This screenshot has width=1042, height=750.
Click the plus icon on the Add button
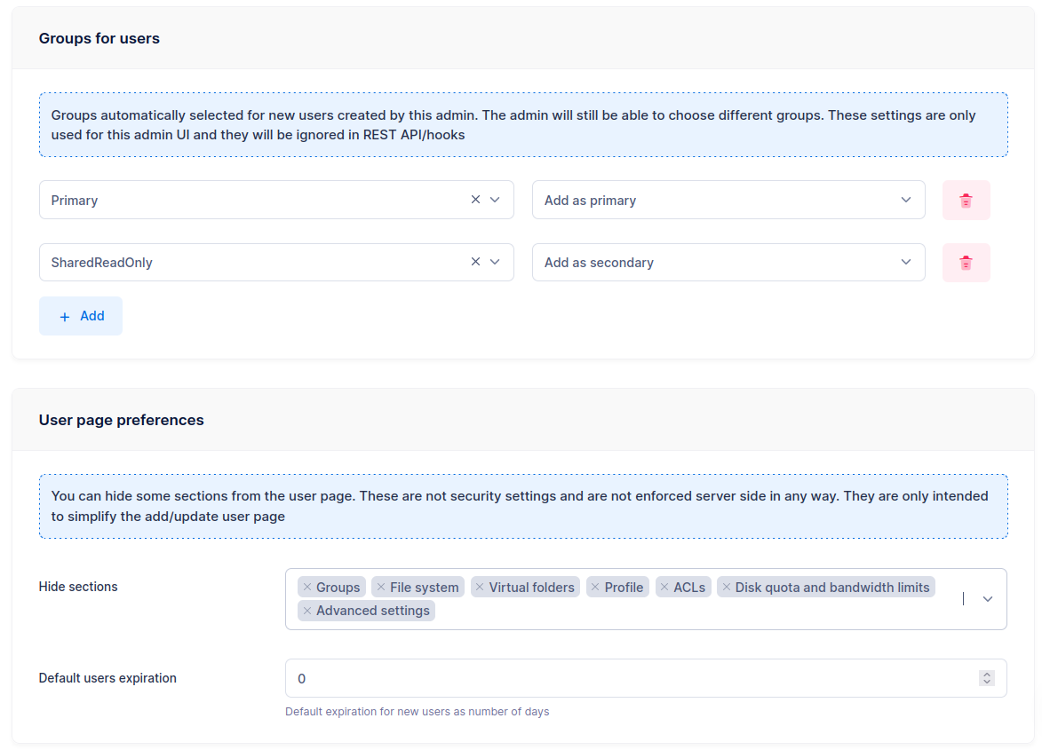(64, 316)
